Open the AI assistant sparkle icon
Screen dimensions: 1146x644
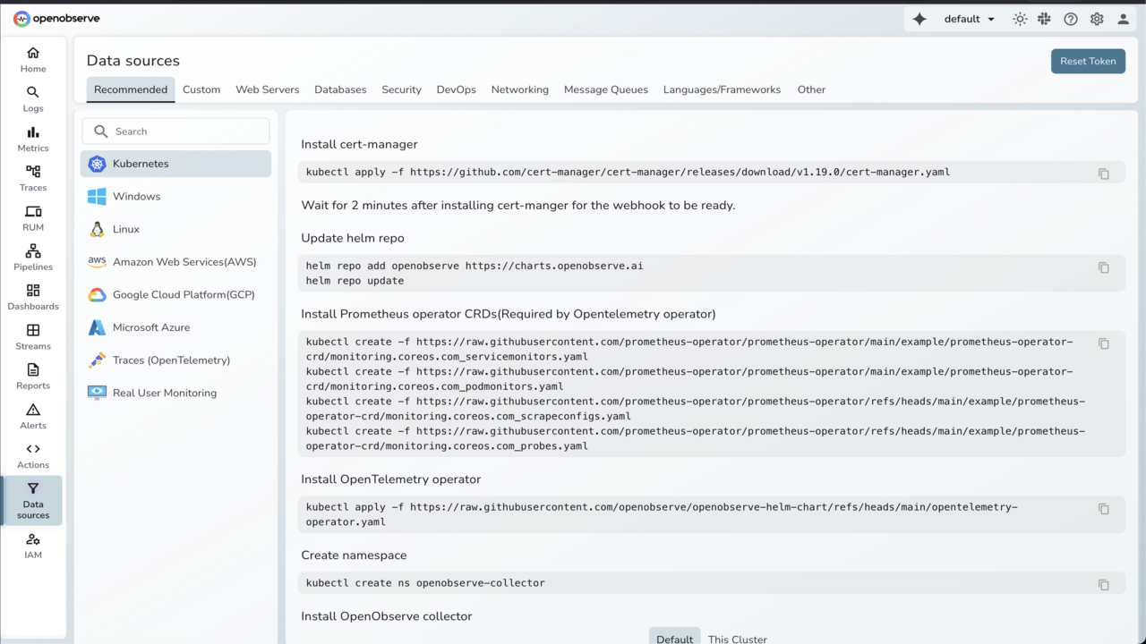pyautogui.click(x=919, y=19)
